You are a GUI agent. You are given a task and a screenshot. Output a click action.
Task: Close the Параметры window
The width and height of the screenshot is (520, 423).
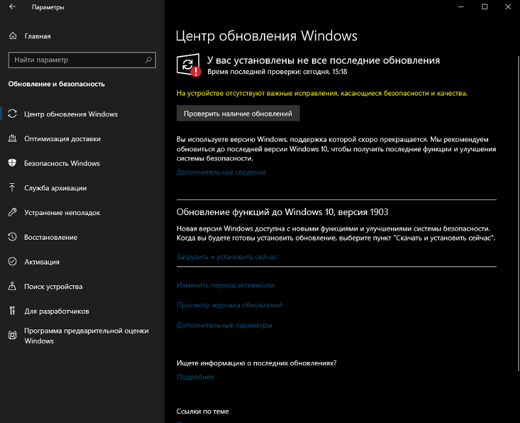pos(508,6)
